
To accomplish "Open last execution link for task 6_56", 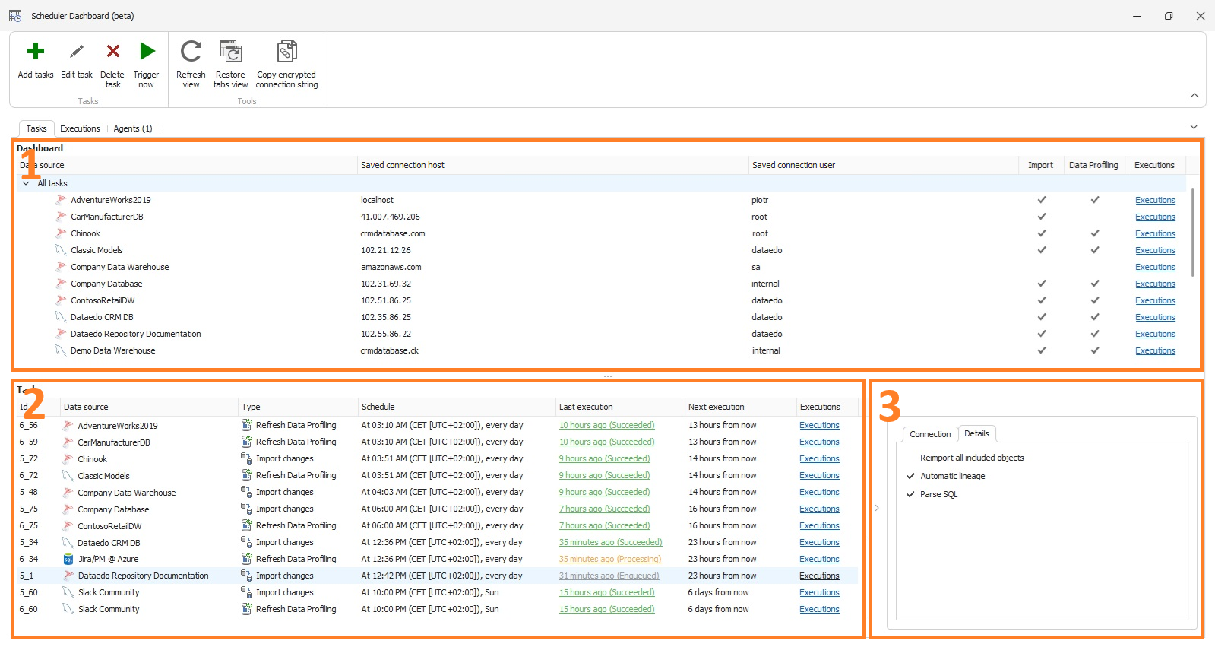I will point(606,425).
